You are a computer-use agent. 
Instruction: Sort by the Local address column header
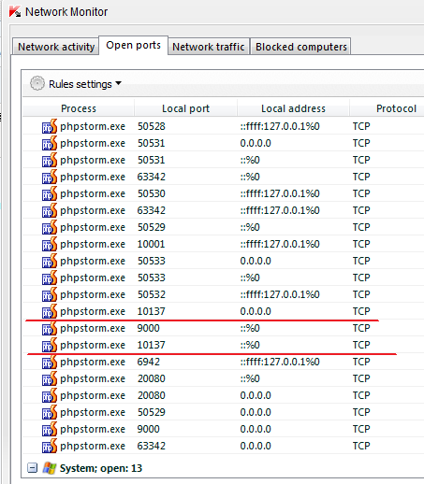point(293,108)
